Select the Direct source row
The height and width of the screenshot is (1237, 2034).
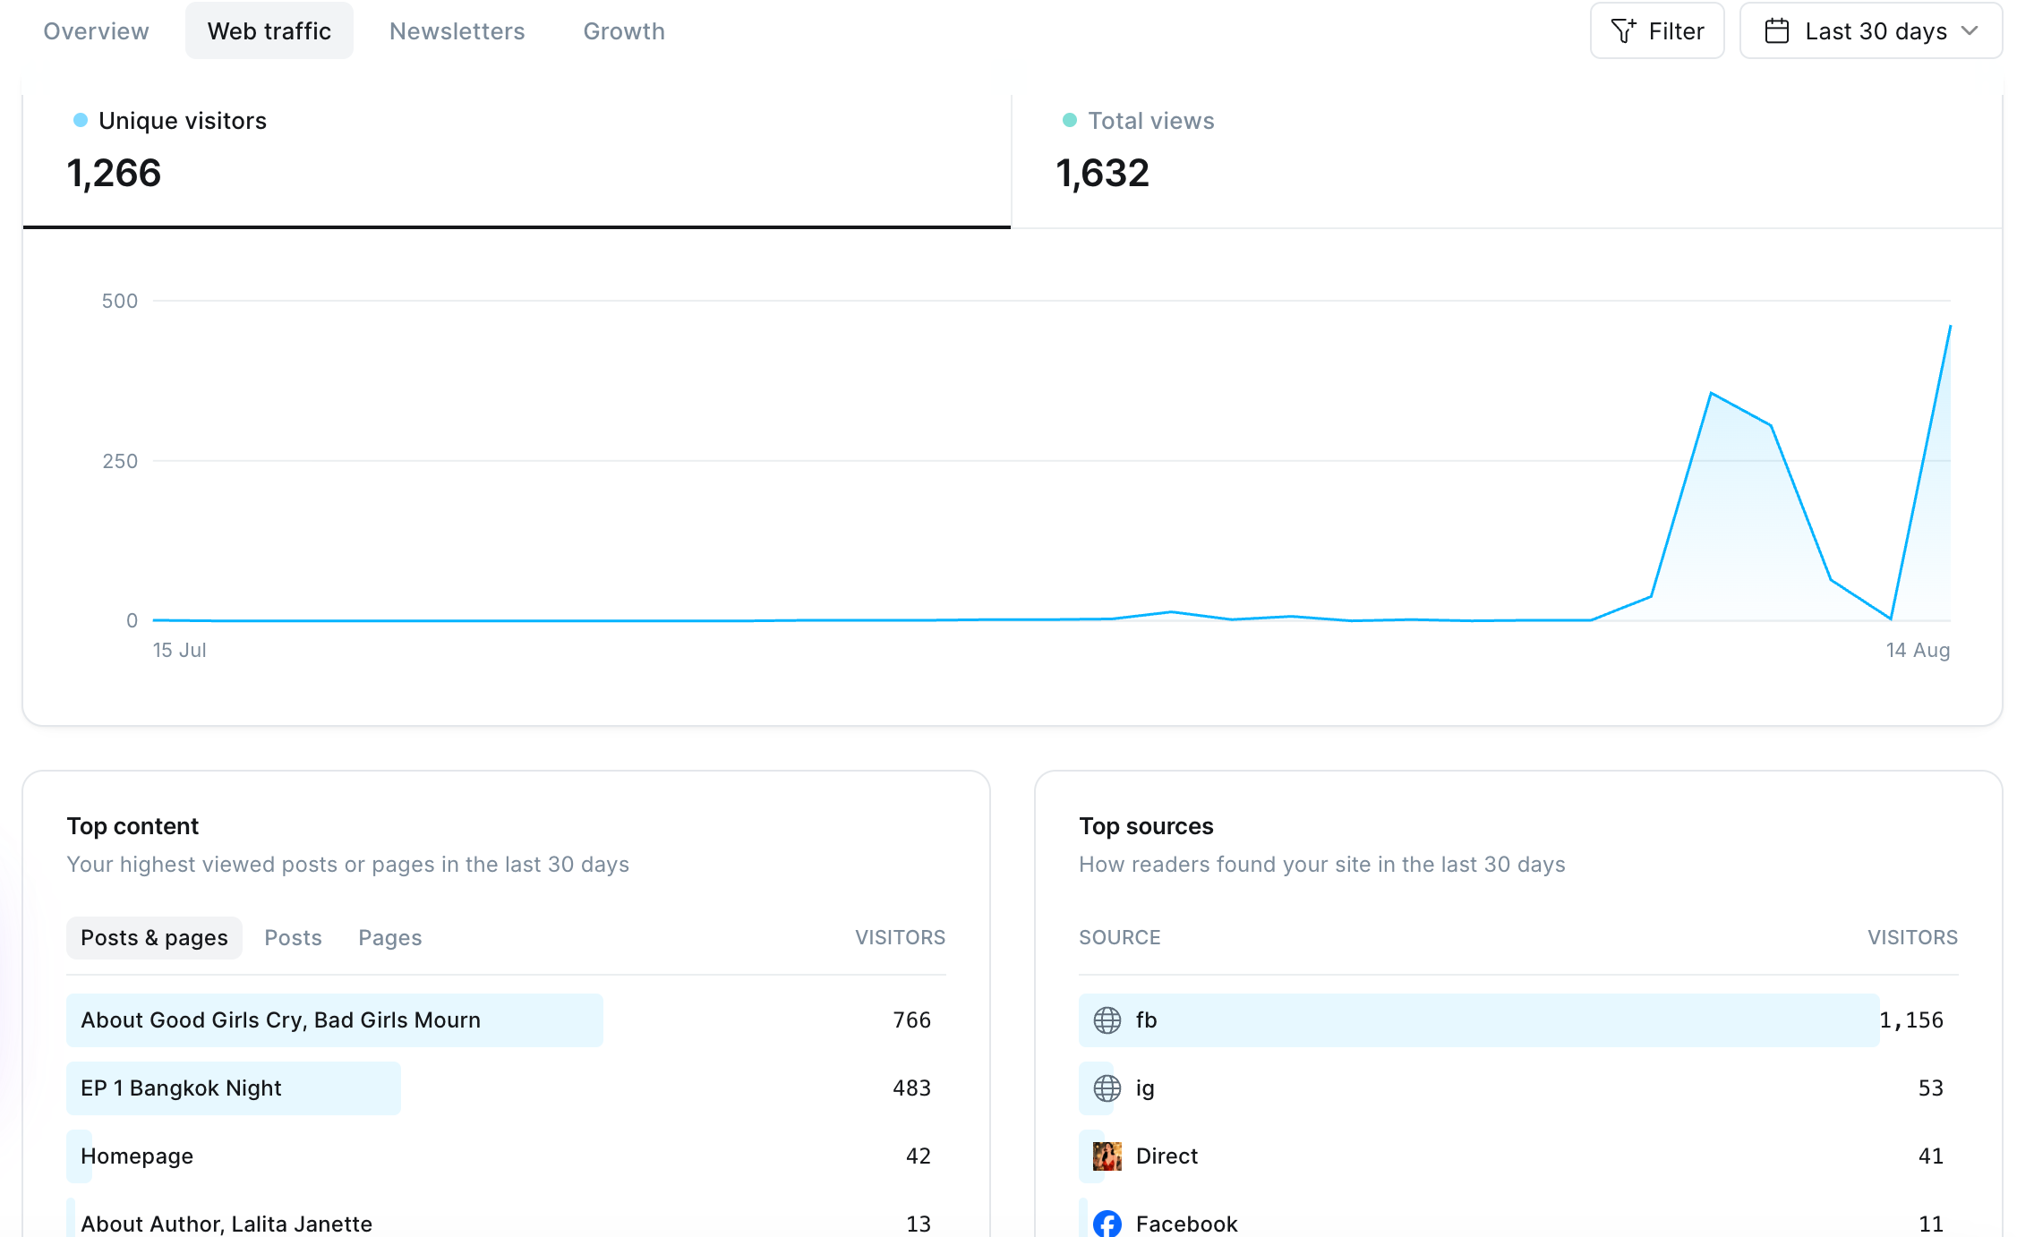point(1518,1156)
